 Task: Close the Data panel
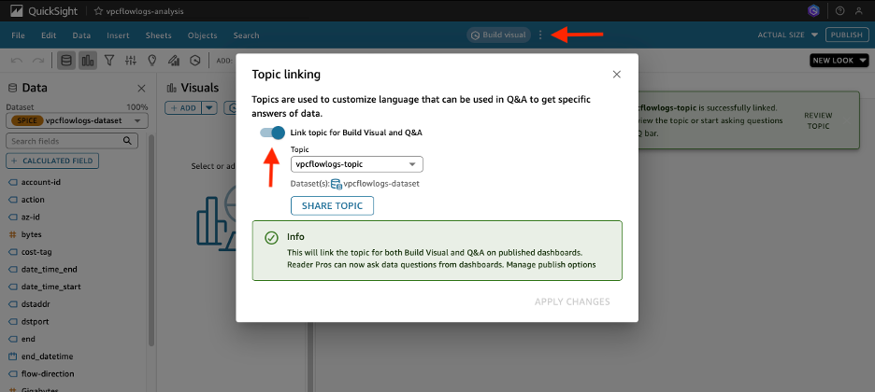pos(141,88)
